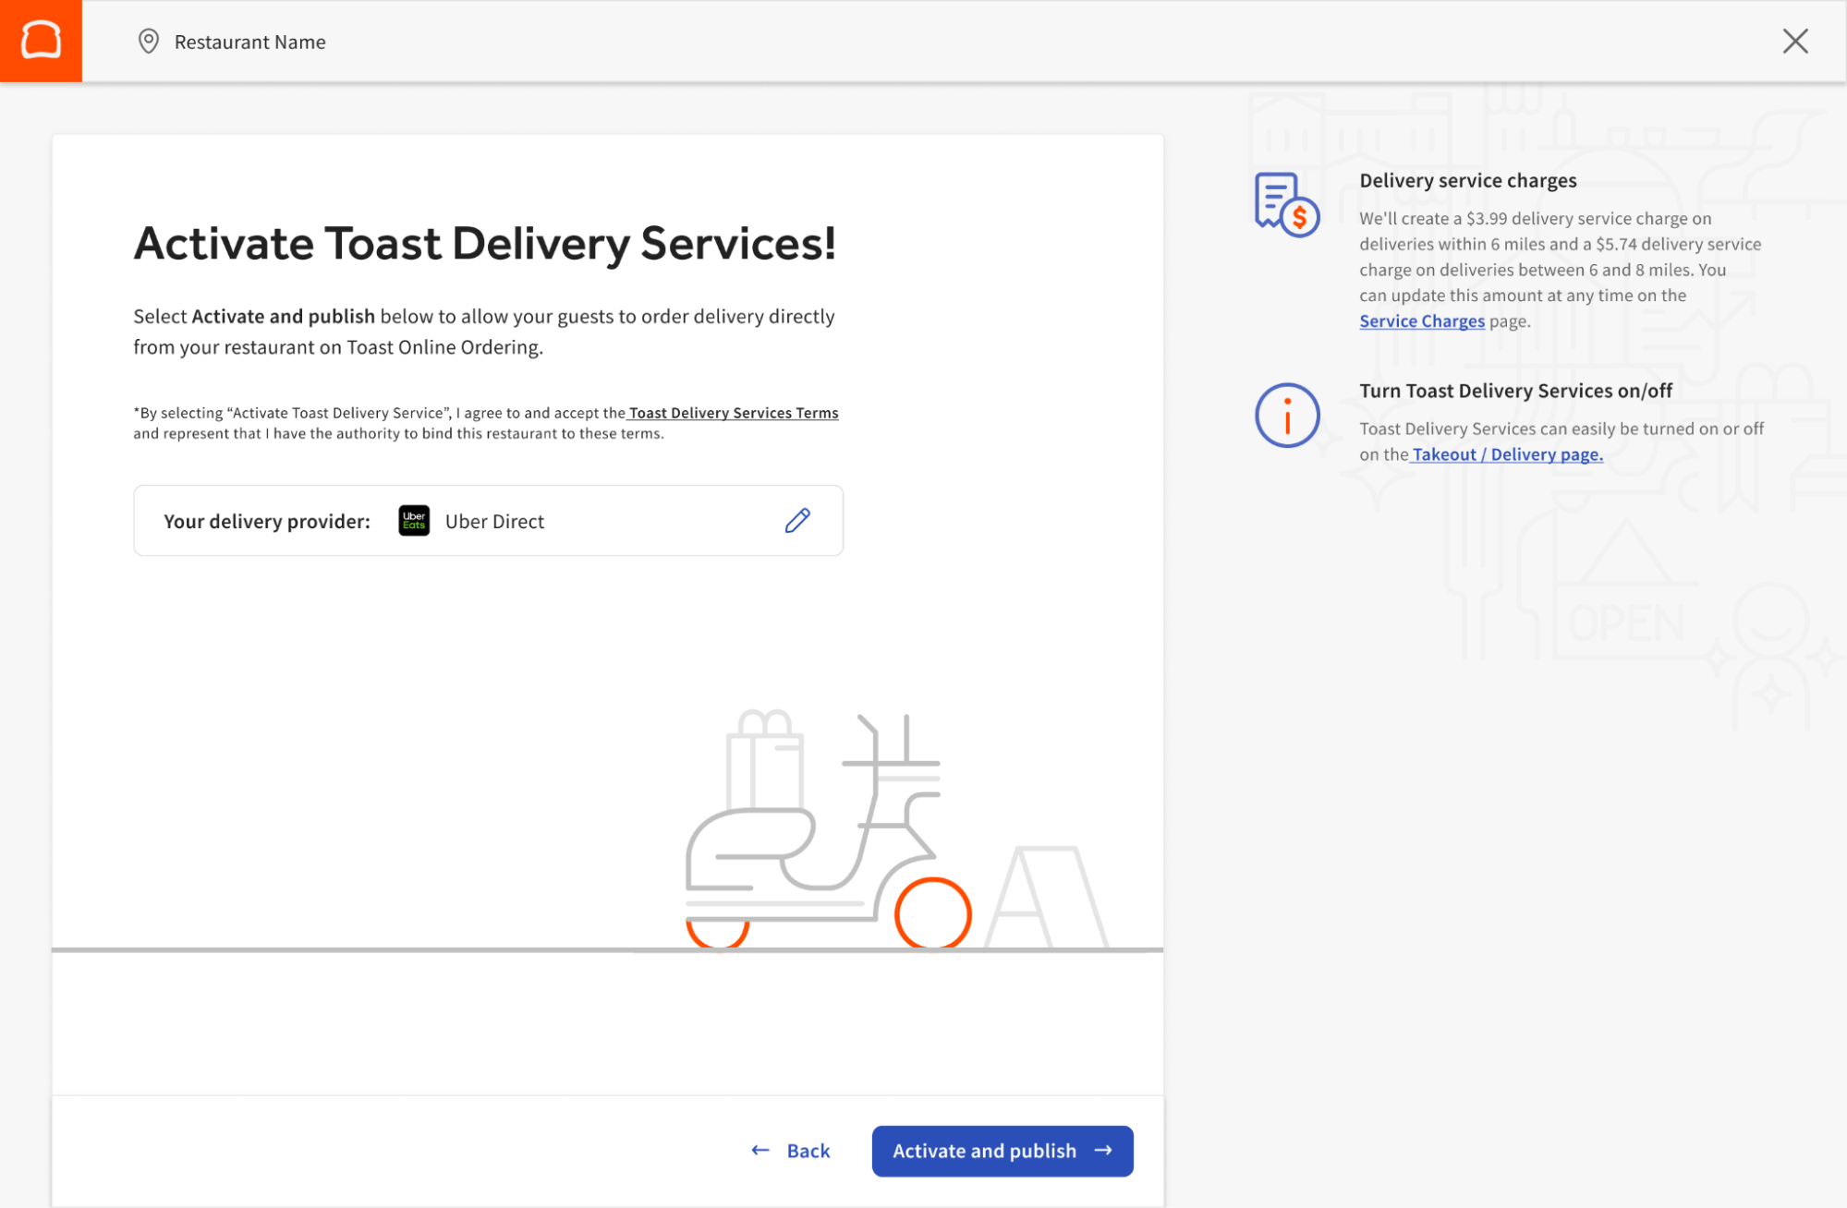Open the Toast Delivery Services Terms
The image size is (1847, 1208).
pyautogui.click(x=732, y=413)
